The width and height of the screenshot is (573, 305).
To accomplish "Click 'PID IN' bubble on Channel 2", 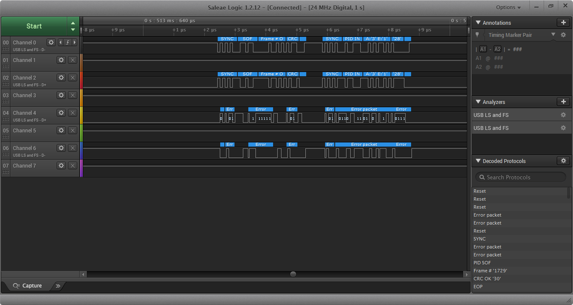I will pos(352,74).
